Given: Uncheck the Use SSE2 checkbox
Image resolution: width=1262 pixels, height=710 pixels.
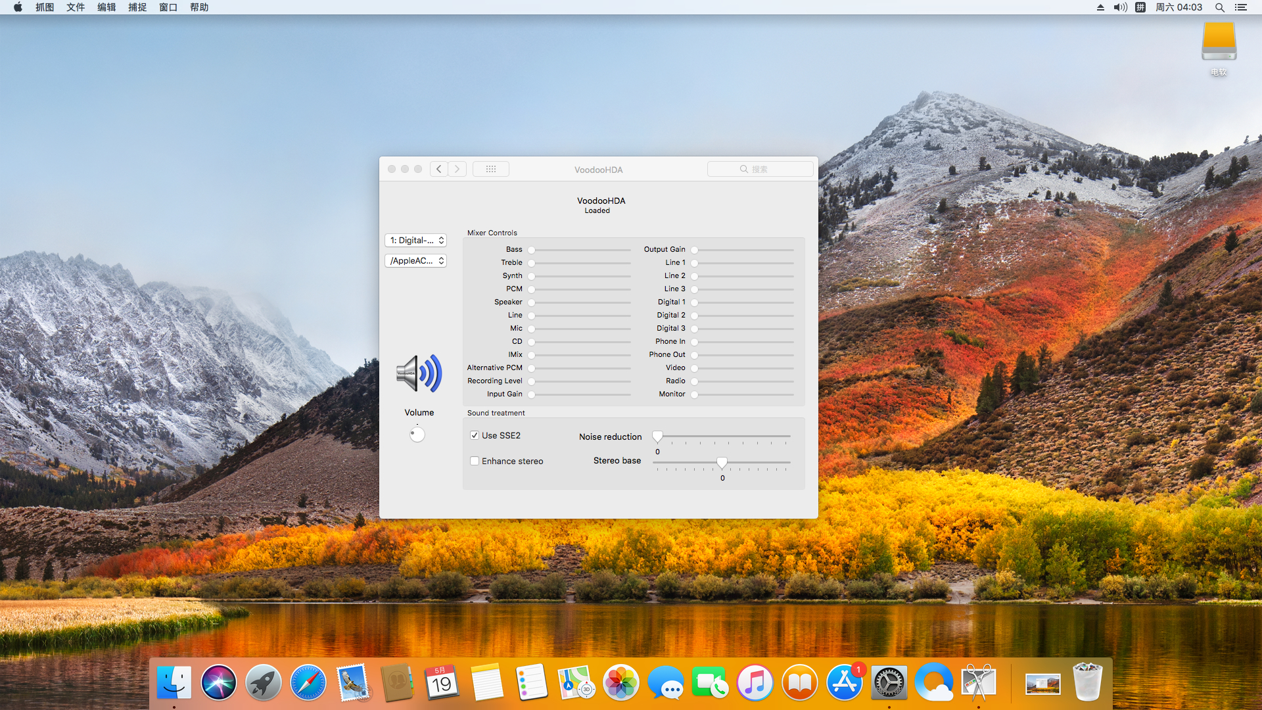Looking at the screenshot, I should [x=475, y=435].
